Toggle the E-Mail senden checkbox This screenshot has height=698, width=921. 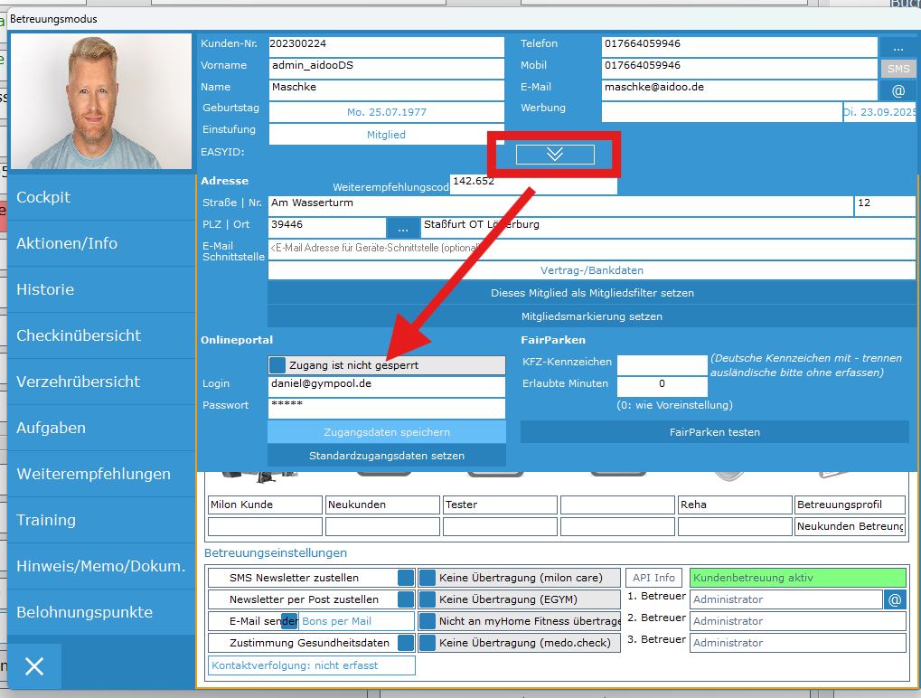tap(289, 621)
